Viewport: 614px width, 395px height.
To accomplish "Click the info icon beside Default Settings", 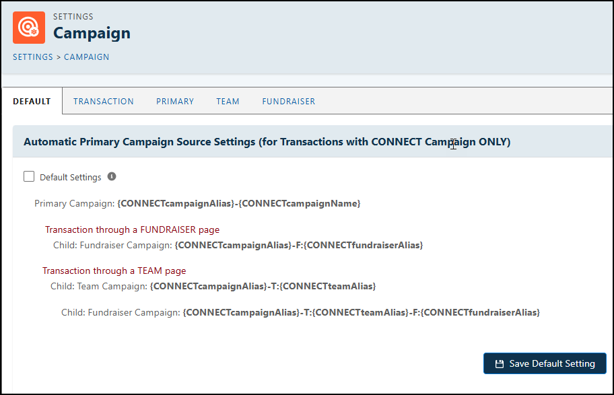I will click(x=112, y=176).
